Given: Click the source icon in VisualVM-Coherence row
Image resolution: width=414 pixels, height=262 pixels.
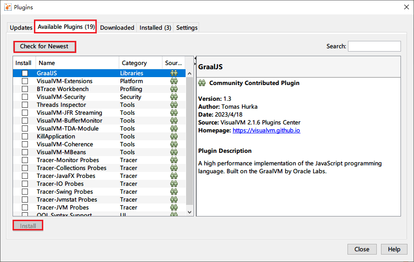Looking at the screenshot, I should pyautogui.click(x=174, y=144).
